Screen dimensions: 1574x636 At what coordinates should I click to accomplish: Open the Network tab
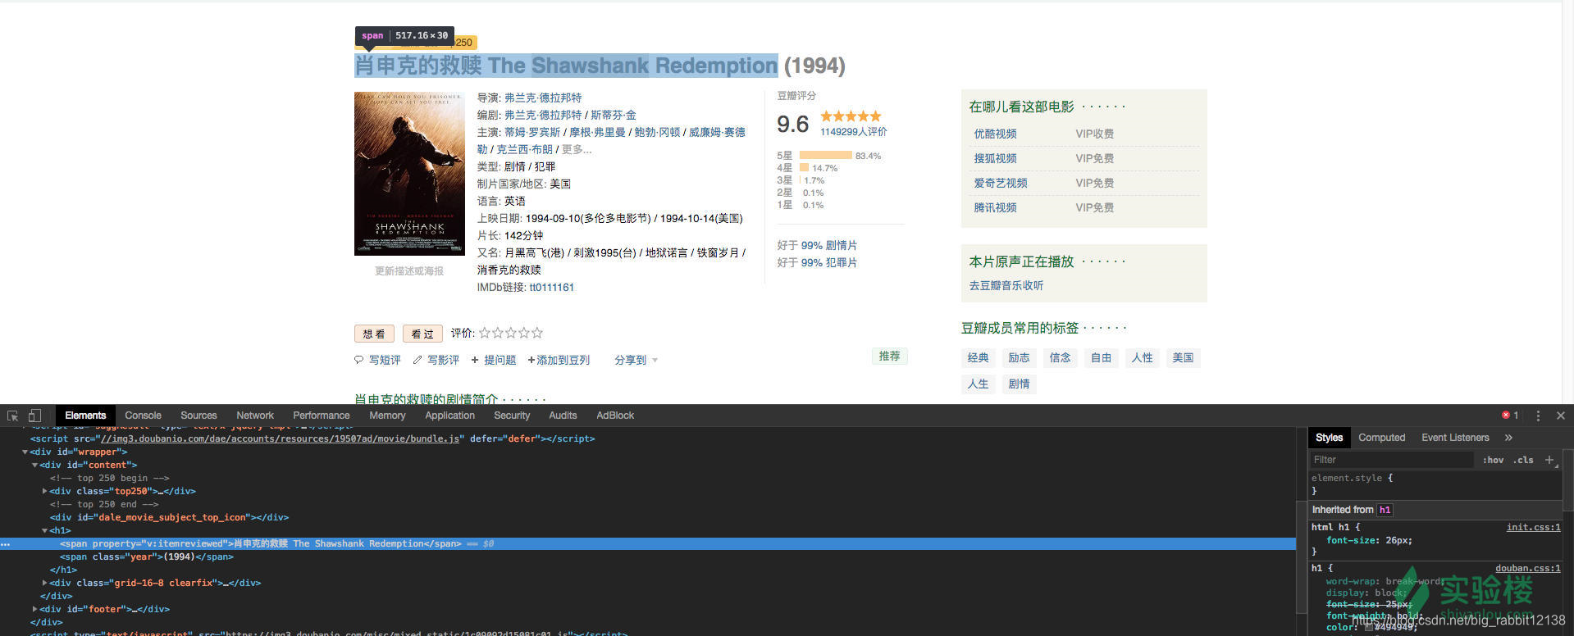(255, 416)
